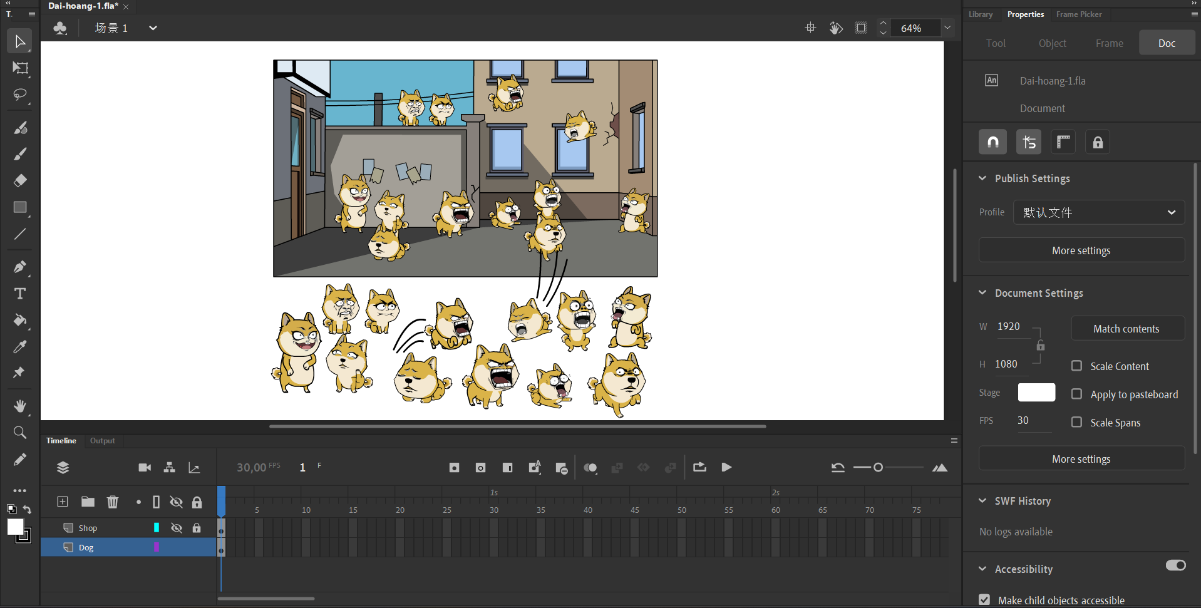Screen dimensions: 1201x608
Task: Click the new layer icon
Action: tap(63, 502)
